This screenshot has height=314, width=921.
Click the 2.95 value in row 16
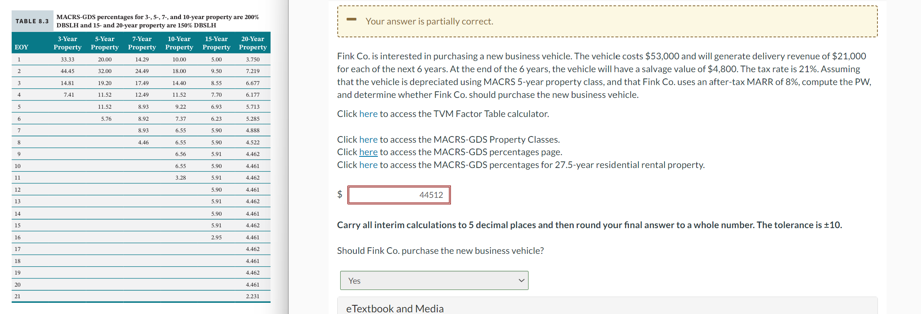click(216, 237)
